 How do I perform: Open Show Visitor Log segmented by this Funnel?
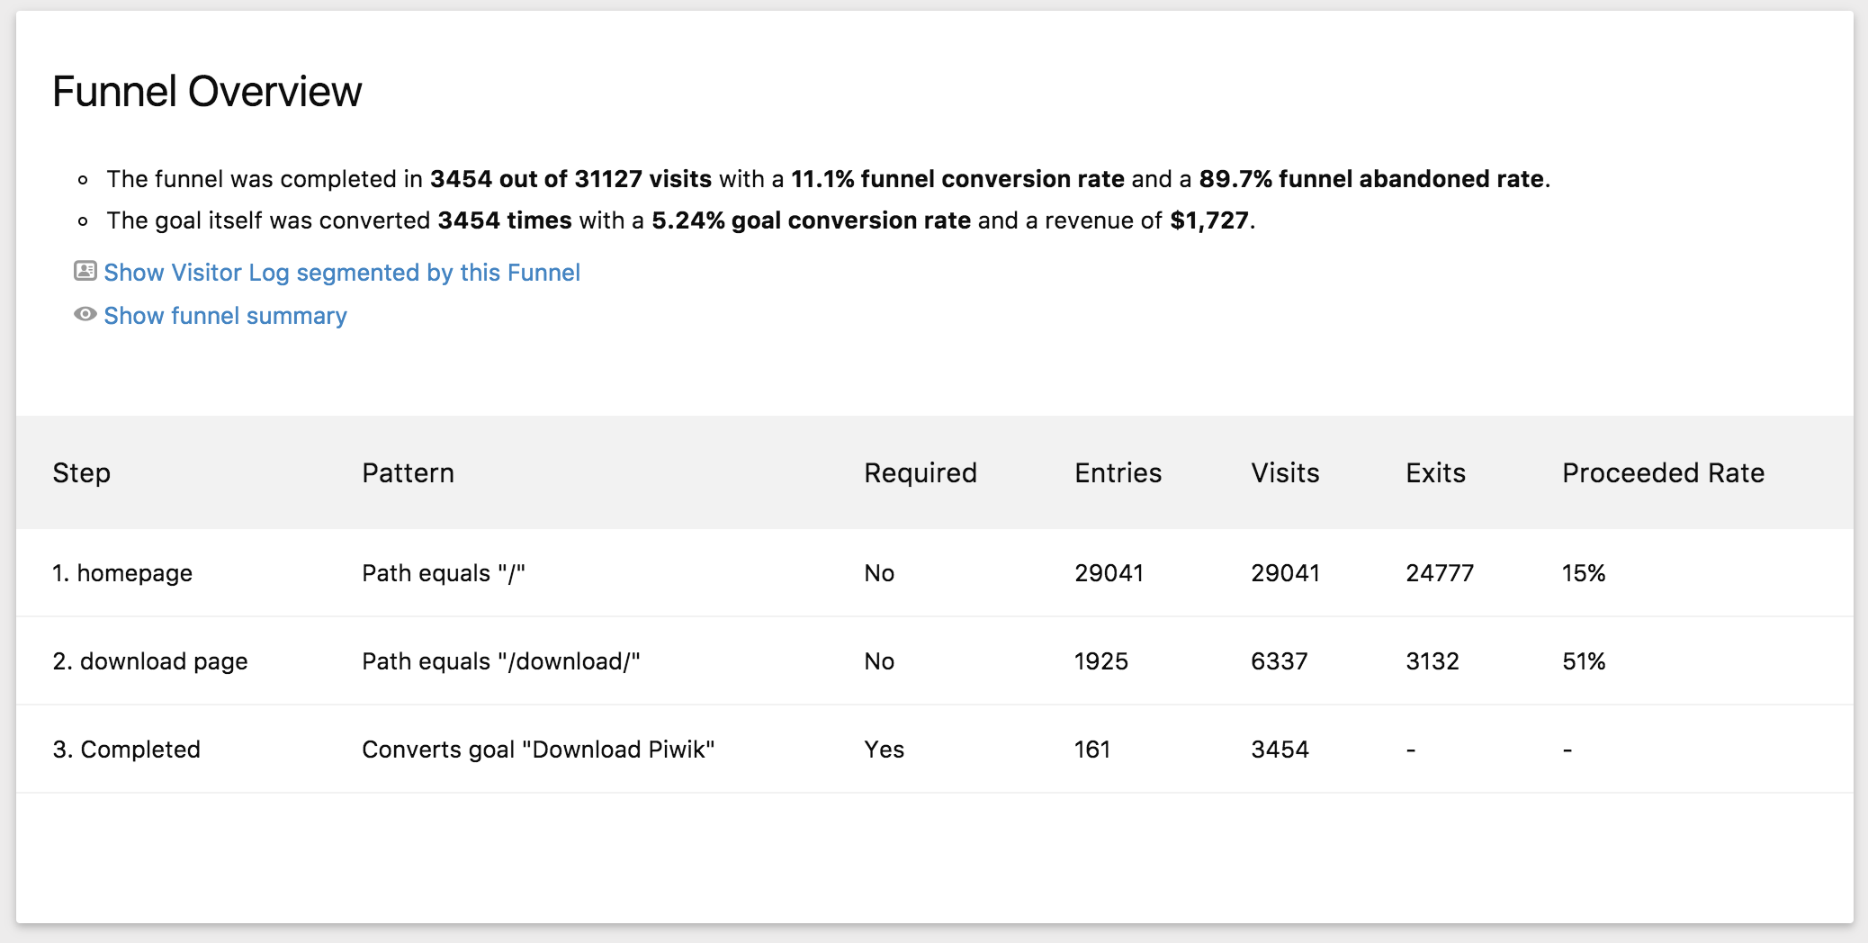342,273
